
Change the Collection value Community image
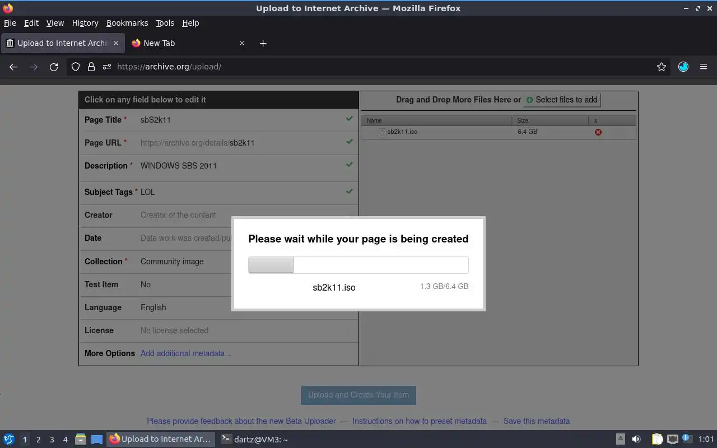tap(172, 262)
